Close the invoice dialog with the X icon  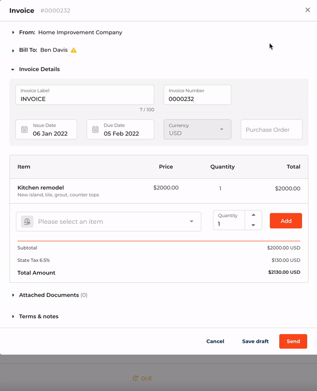coord(307,10)
